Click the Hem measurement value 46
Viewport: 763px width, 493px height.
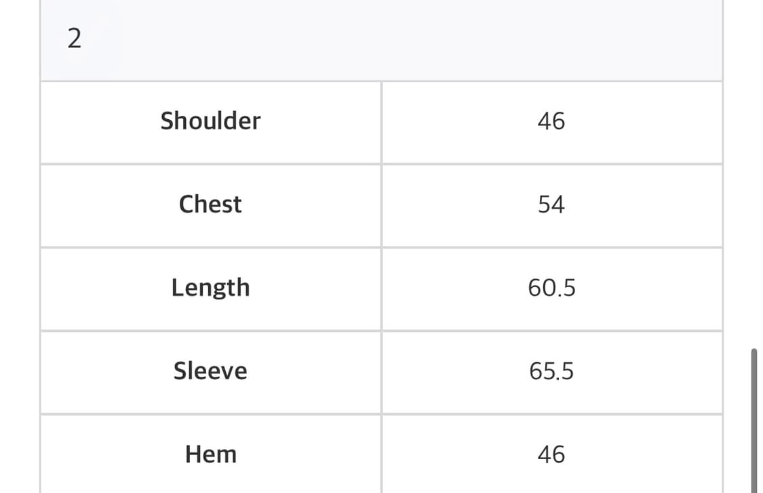point(551,454)
